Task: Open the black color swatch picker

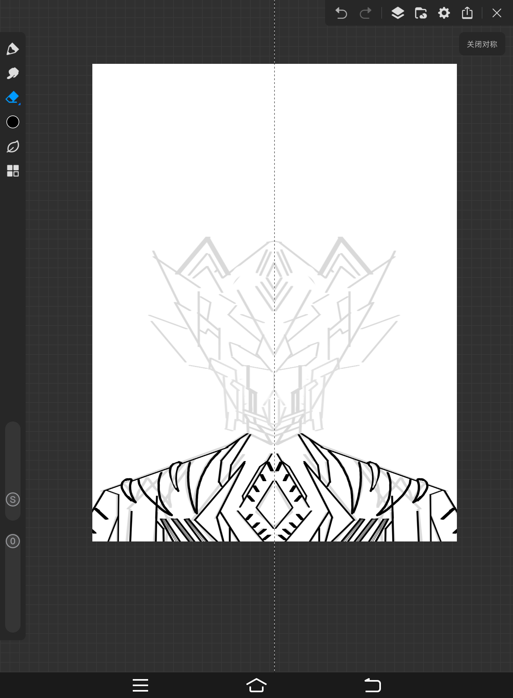Action: (13, 122)
